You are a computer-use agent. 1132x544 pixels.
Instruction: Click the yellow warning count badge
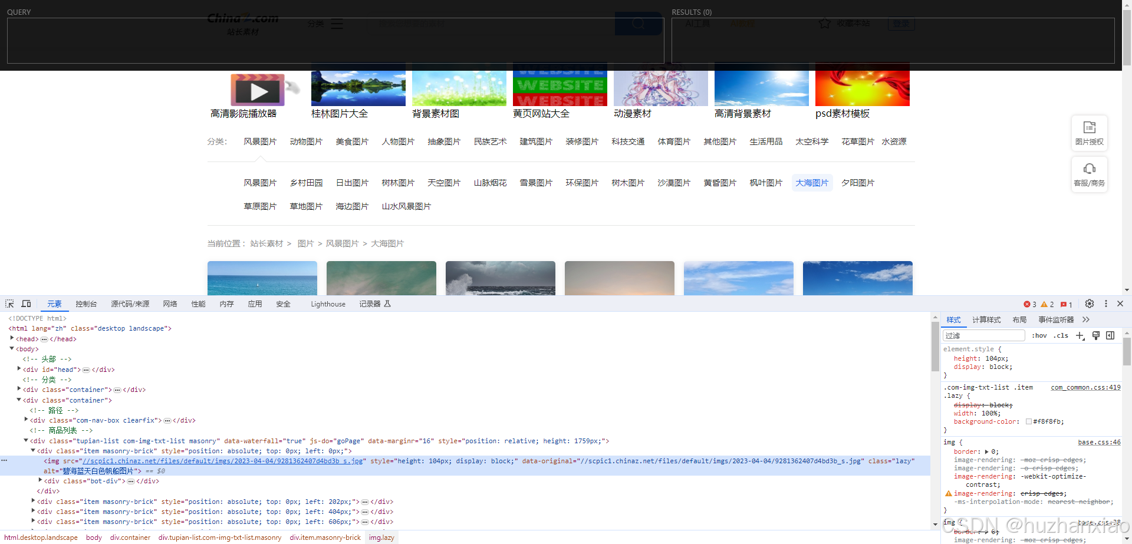(1048, 304)
